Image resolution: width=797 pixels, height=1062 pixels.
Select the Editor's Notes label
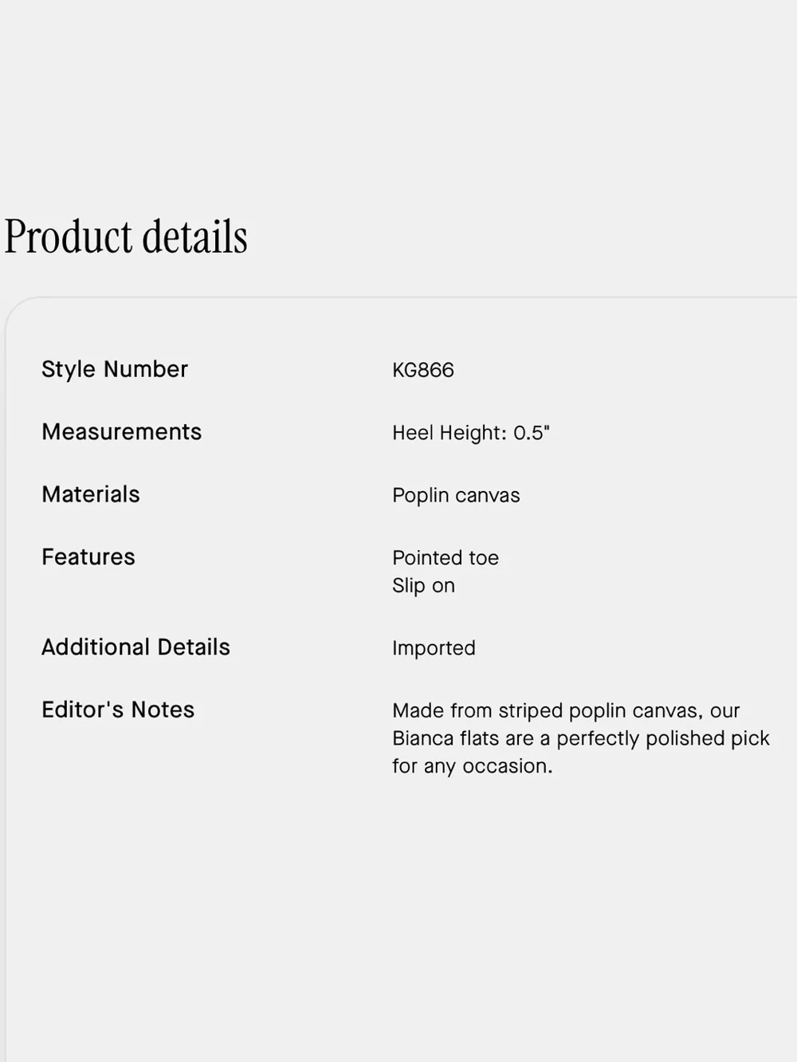[x=118, y=710]
